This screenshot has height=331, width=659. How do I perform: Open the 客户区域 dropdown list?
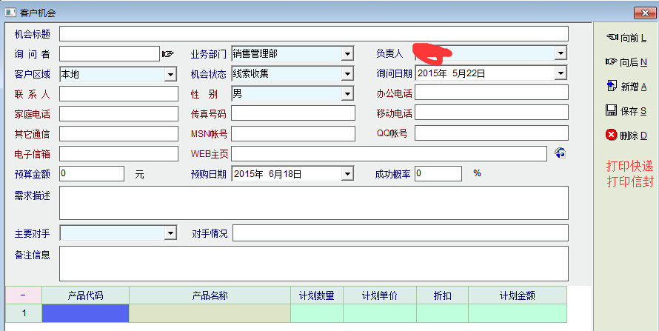click(170, 74)
